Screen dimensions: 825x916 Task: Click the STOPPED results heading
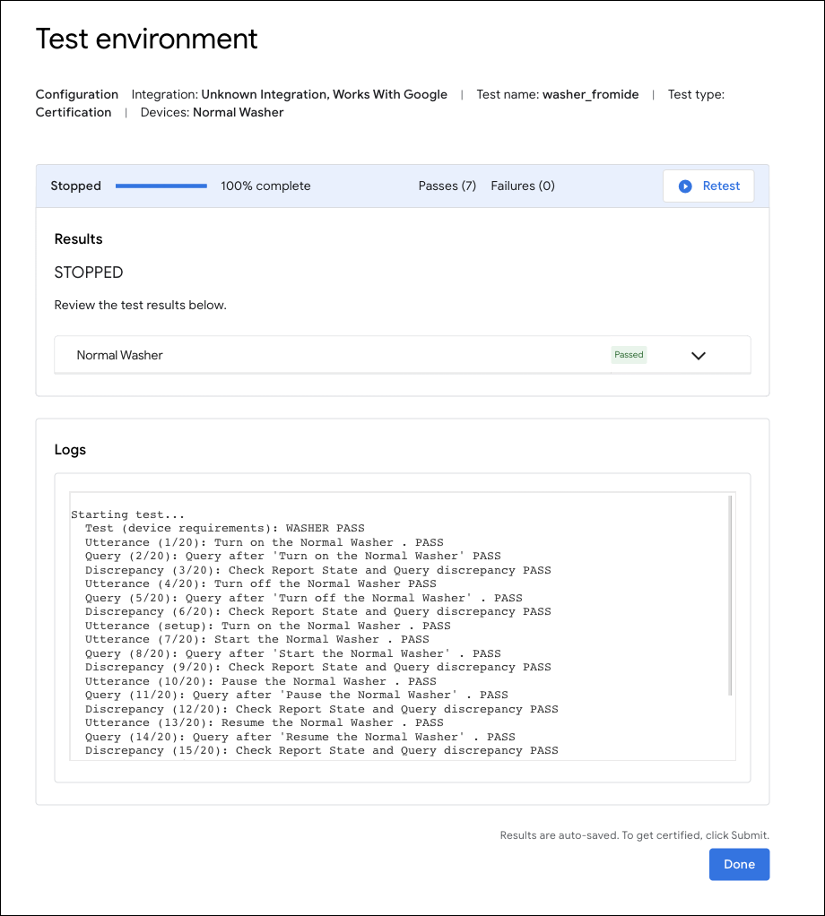89,272
